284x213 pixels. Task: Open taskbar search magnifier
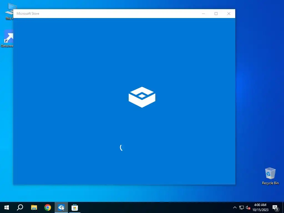click(x=20, y=207)
